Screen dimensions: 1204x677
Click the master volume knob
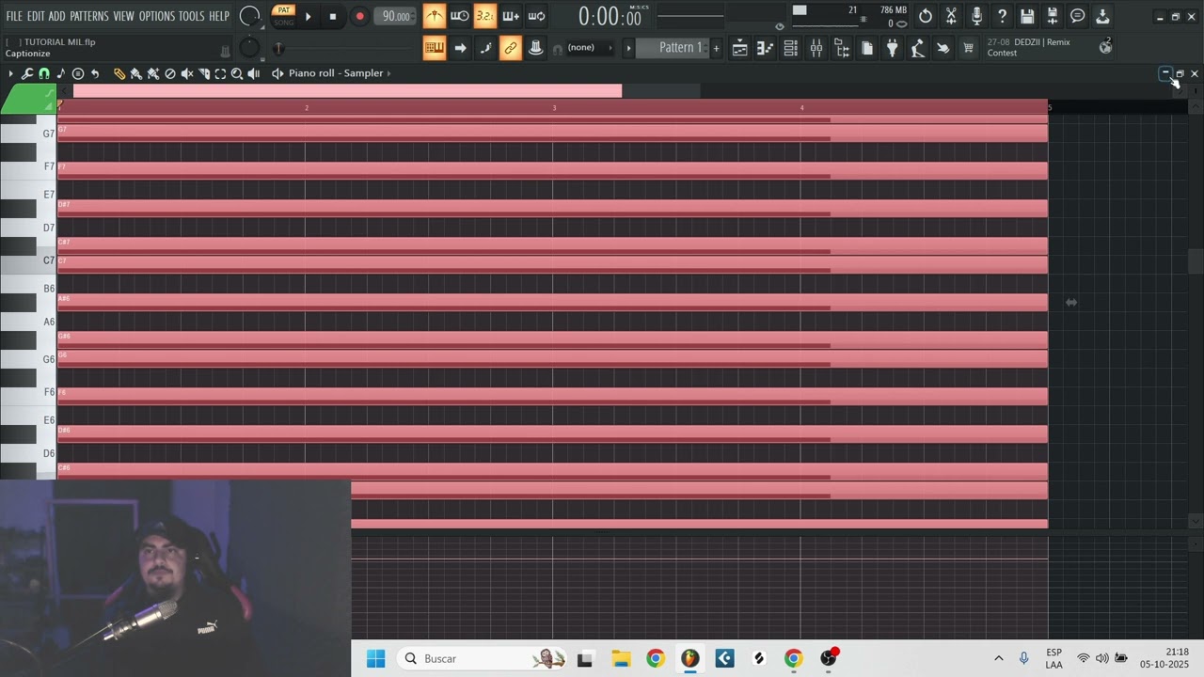point(249,16)
